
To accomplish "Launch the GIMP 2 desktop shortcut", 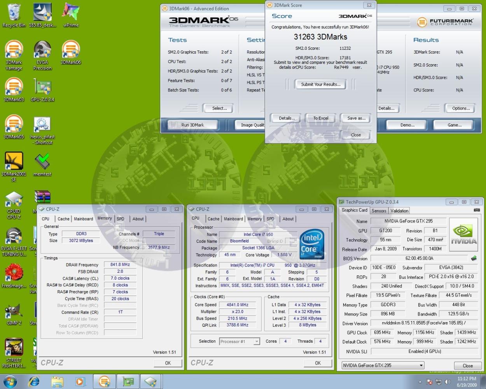I will click(x=14, y=314).
